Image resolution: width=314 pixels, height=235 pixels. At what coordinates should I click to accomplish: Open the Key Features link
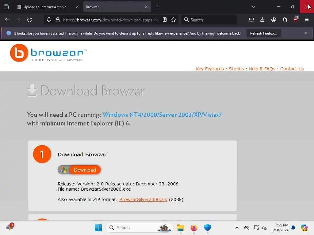[x=210, y=69]
